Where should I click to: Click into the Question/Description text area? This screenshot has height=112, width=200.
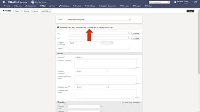pyautogui.click(x=106, y=64)
